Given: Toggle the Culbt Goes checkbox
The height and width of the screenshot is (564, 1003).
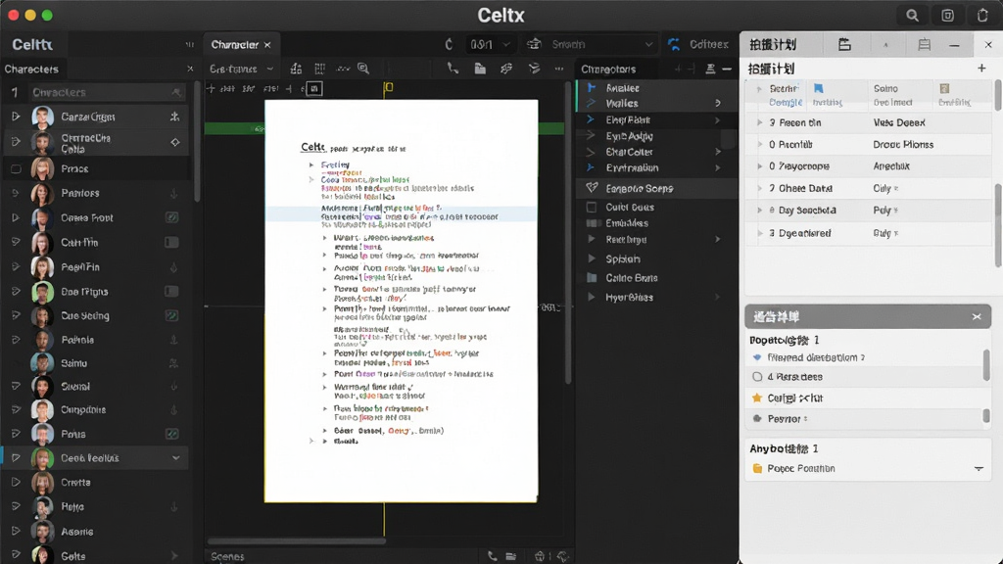Looking at the screenshot, I should [592, 208].
